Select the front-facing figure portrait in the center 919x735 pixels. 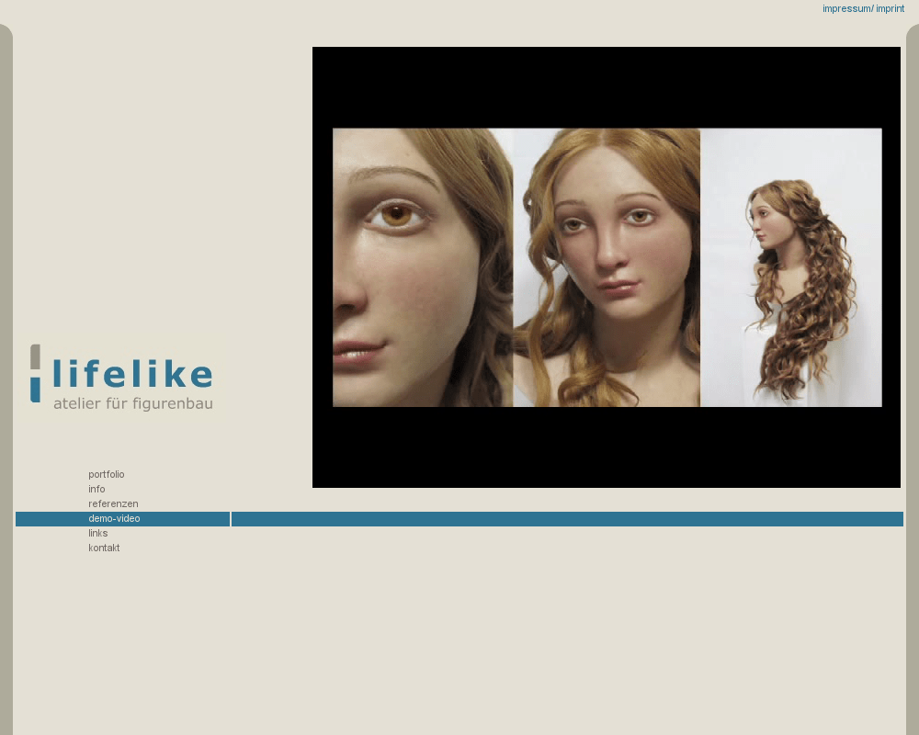pyautogui.click(x=607, y=266)
